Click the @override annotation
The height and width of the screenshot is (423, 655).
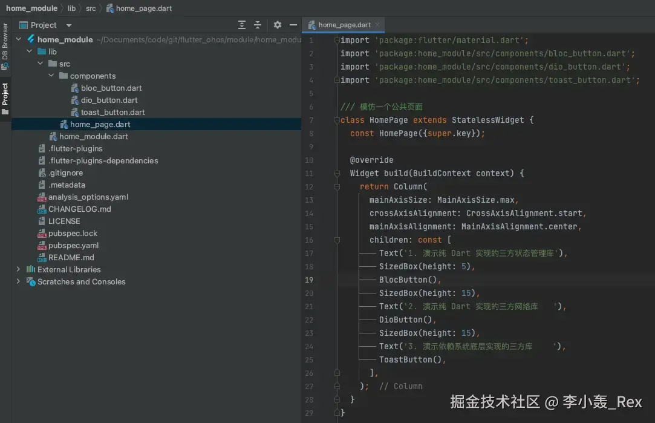click(x=372, y=160)
